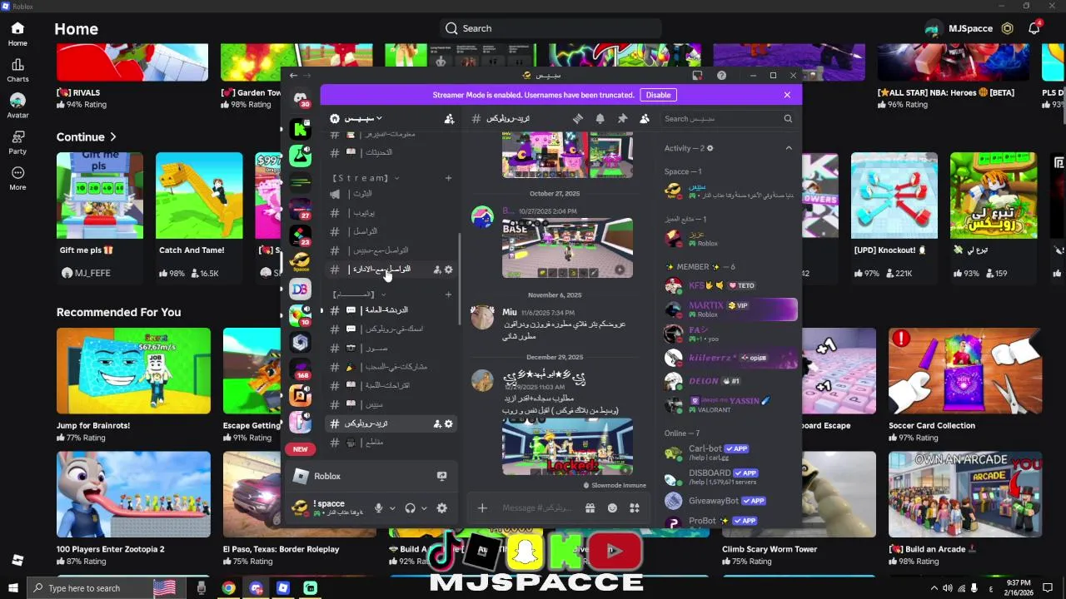Dismiss Streamer Mode banner
The width and height of the screenshot is (1066, 599).
(787, 95)
